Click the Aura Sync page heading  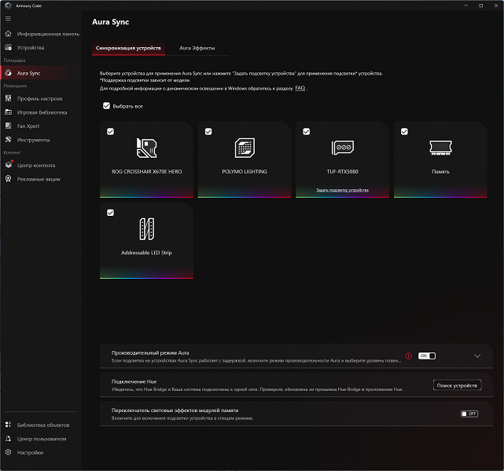[x=111, y=22]
